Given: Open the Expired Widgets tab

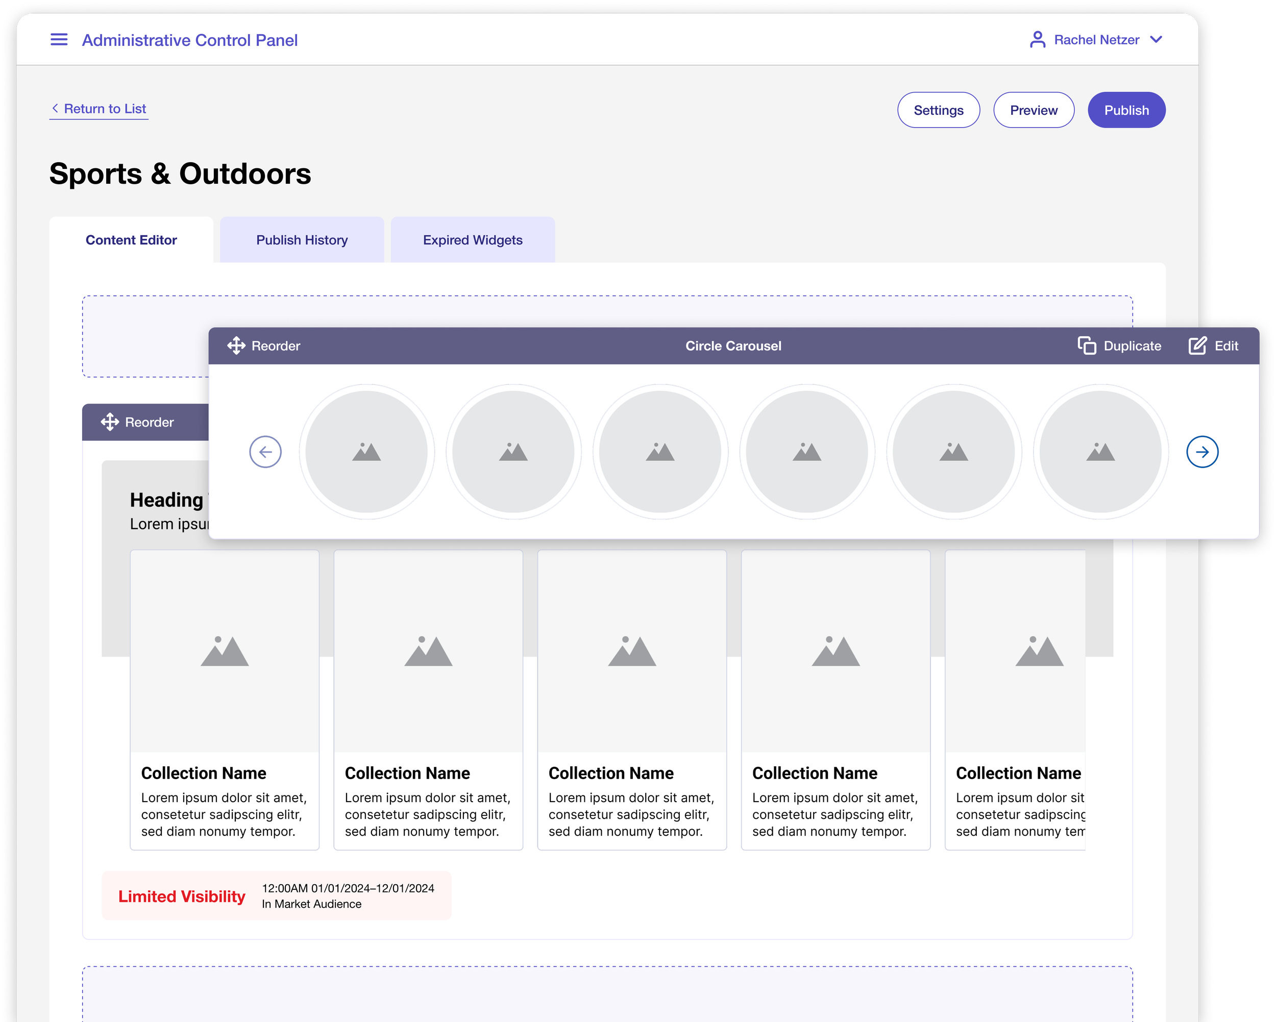Looking at the screenshot, I should click(x=472, y=240).
